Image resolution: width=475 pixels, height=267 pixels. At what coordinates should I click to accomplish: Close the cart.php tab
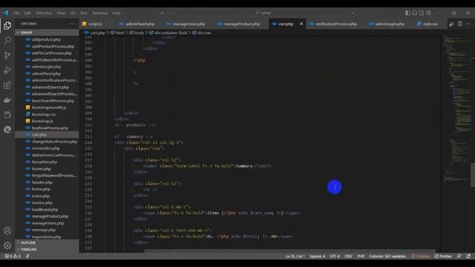301,24
